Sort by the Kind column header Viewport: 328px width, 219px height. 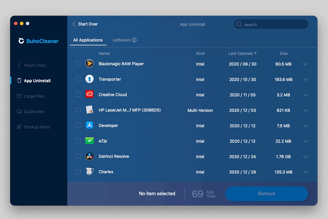coord(200,53)
